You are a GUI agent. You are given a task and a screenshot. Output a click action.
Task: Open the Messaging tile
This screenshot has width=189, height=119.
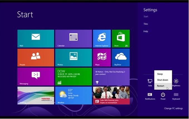click(36, 77)
